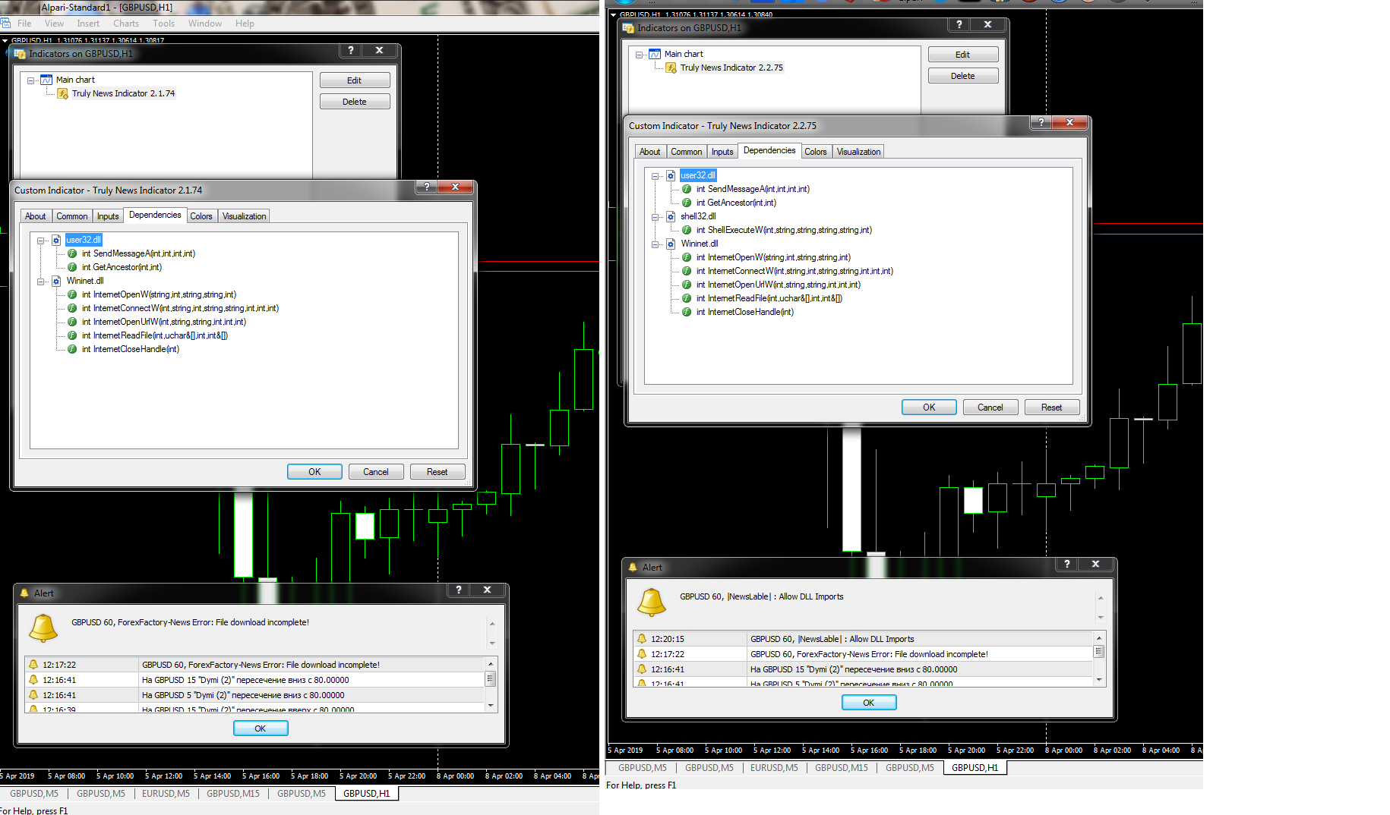Switch to Colors tab in 2.2.75 dialog

816,152
